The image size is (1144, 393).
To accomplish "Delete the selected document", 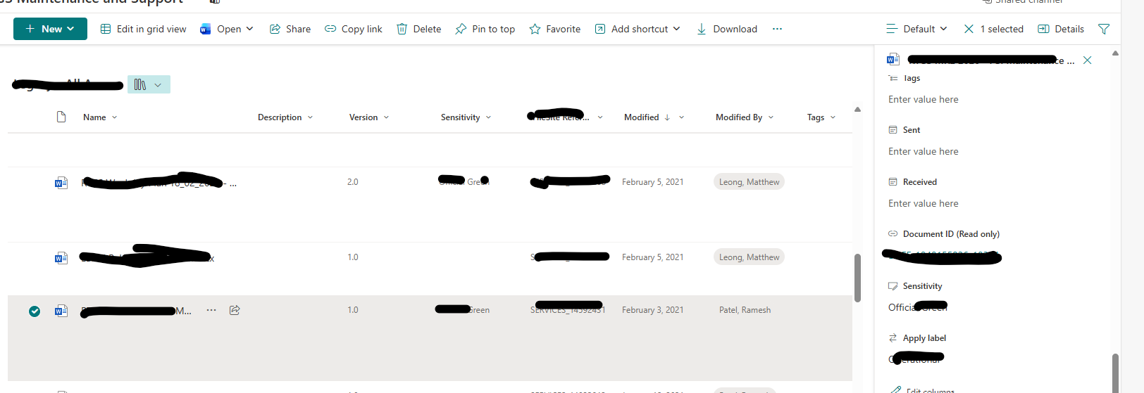I will [x=418, y=29].
